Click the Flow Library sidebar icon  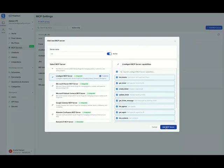tap(9, 38)
